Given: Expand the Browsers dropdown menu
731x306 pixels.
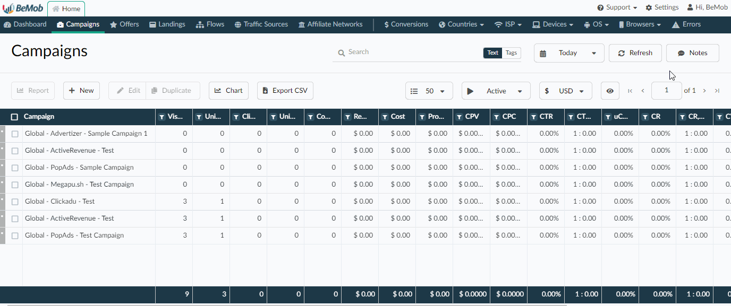Looking at the screenshot, I should 640,24.
